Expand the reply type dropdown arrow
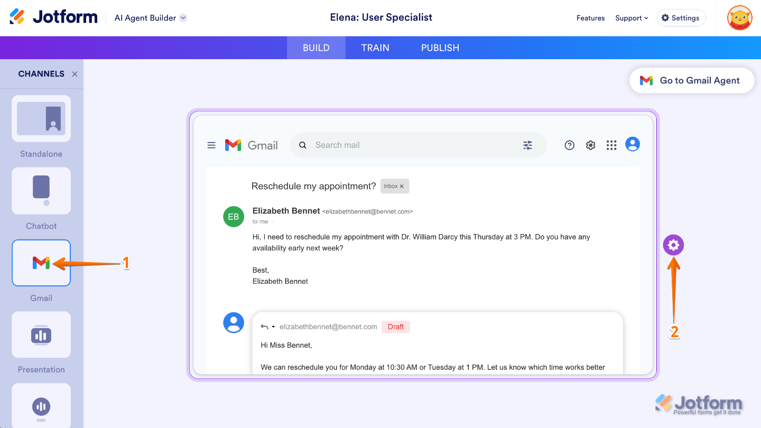 [273, 327]
